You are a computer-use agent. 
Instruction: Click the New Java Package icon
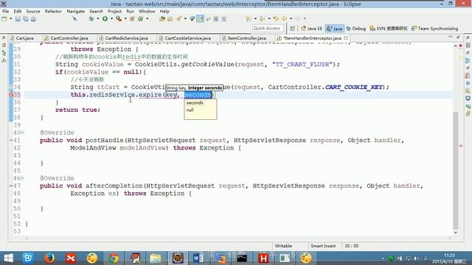tap(132, 18)
